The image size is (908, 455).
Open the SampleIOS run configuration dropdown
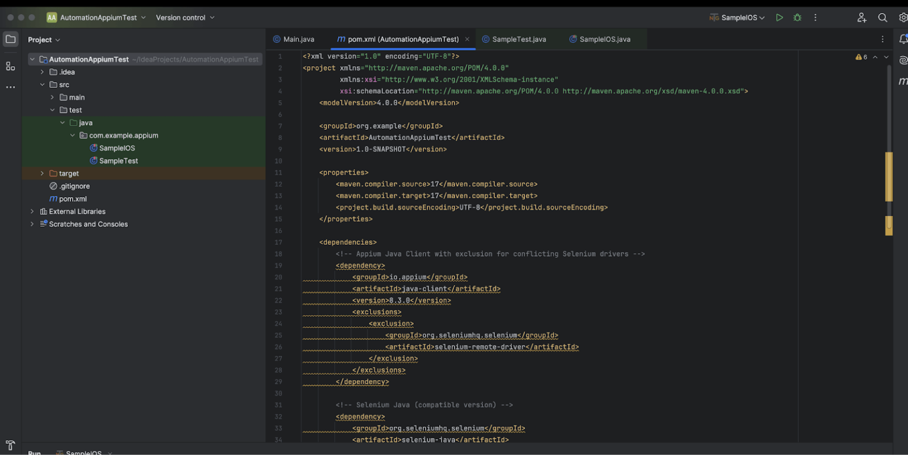[737, 17]
